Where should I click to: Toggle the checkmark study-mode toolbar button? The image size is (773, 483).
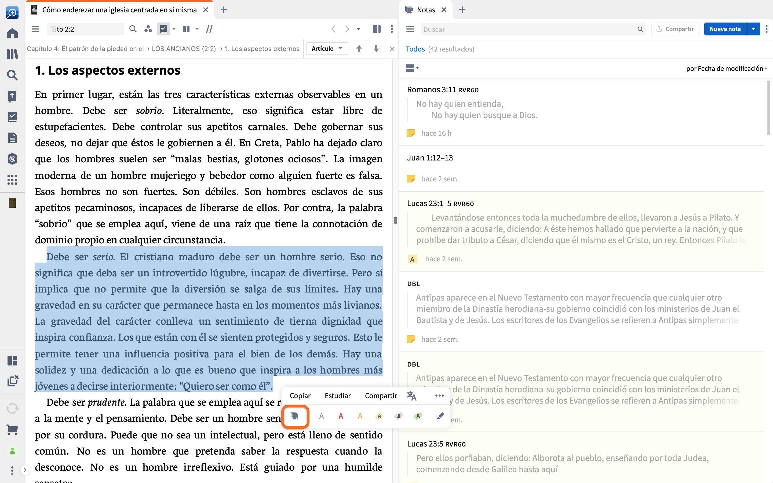tap(163, 29)
